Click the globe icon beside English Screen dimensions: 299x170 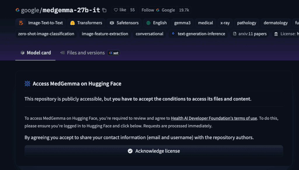(x=148, y=23)
